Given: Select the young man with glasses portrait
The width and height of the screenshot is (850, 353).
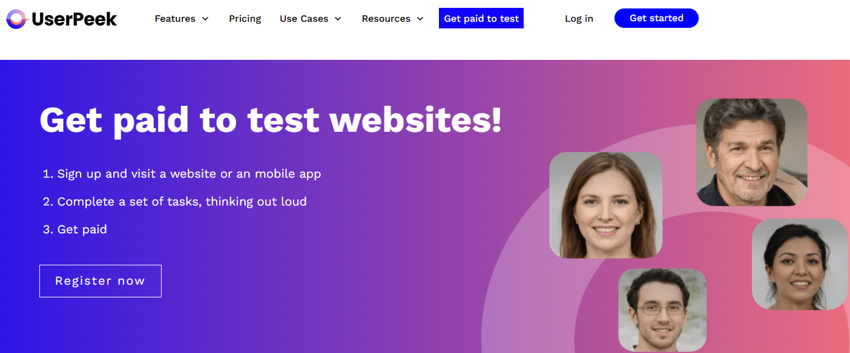Looking at the screenshot, I should (662, 310).
